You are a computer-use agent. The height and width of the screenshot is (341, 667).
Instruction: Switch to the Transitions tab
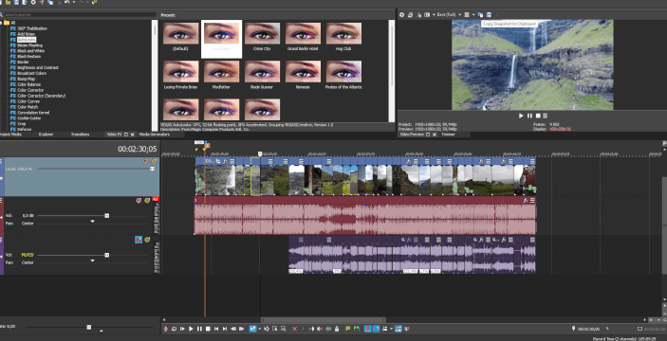(x=80, y=135)
